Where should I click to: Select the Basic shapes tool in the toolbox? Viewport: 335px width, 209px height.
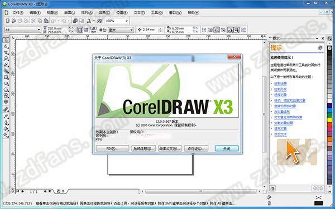pyautogui.click(x=6, y=96)
